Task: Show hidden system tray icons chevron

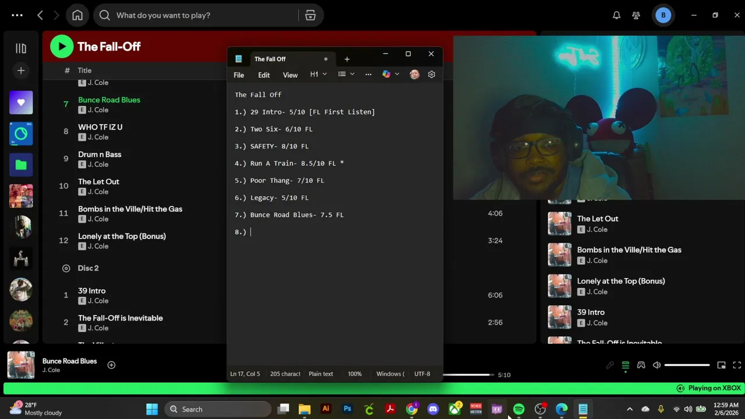Action: [629, 409]
